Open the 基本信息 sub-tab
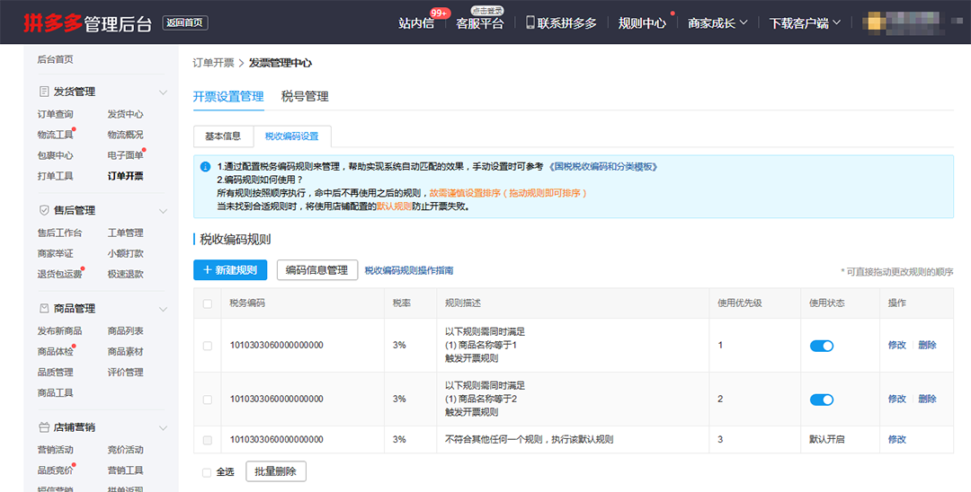 click(x=223, y=136)
